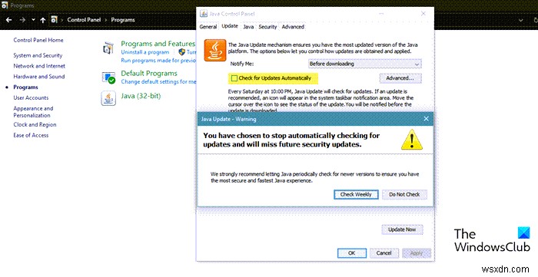Open Clock and Region category
538x277 pixels.
point(35,124)
